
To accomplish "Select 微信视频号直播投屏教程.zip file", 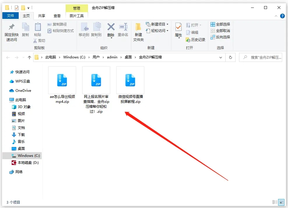I will (x=130, y=85).
